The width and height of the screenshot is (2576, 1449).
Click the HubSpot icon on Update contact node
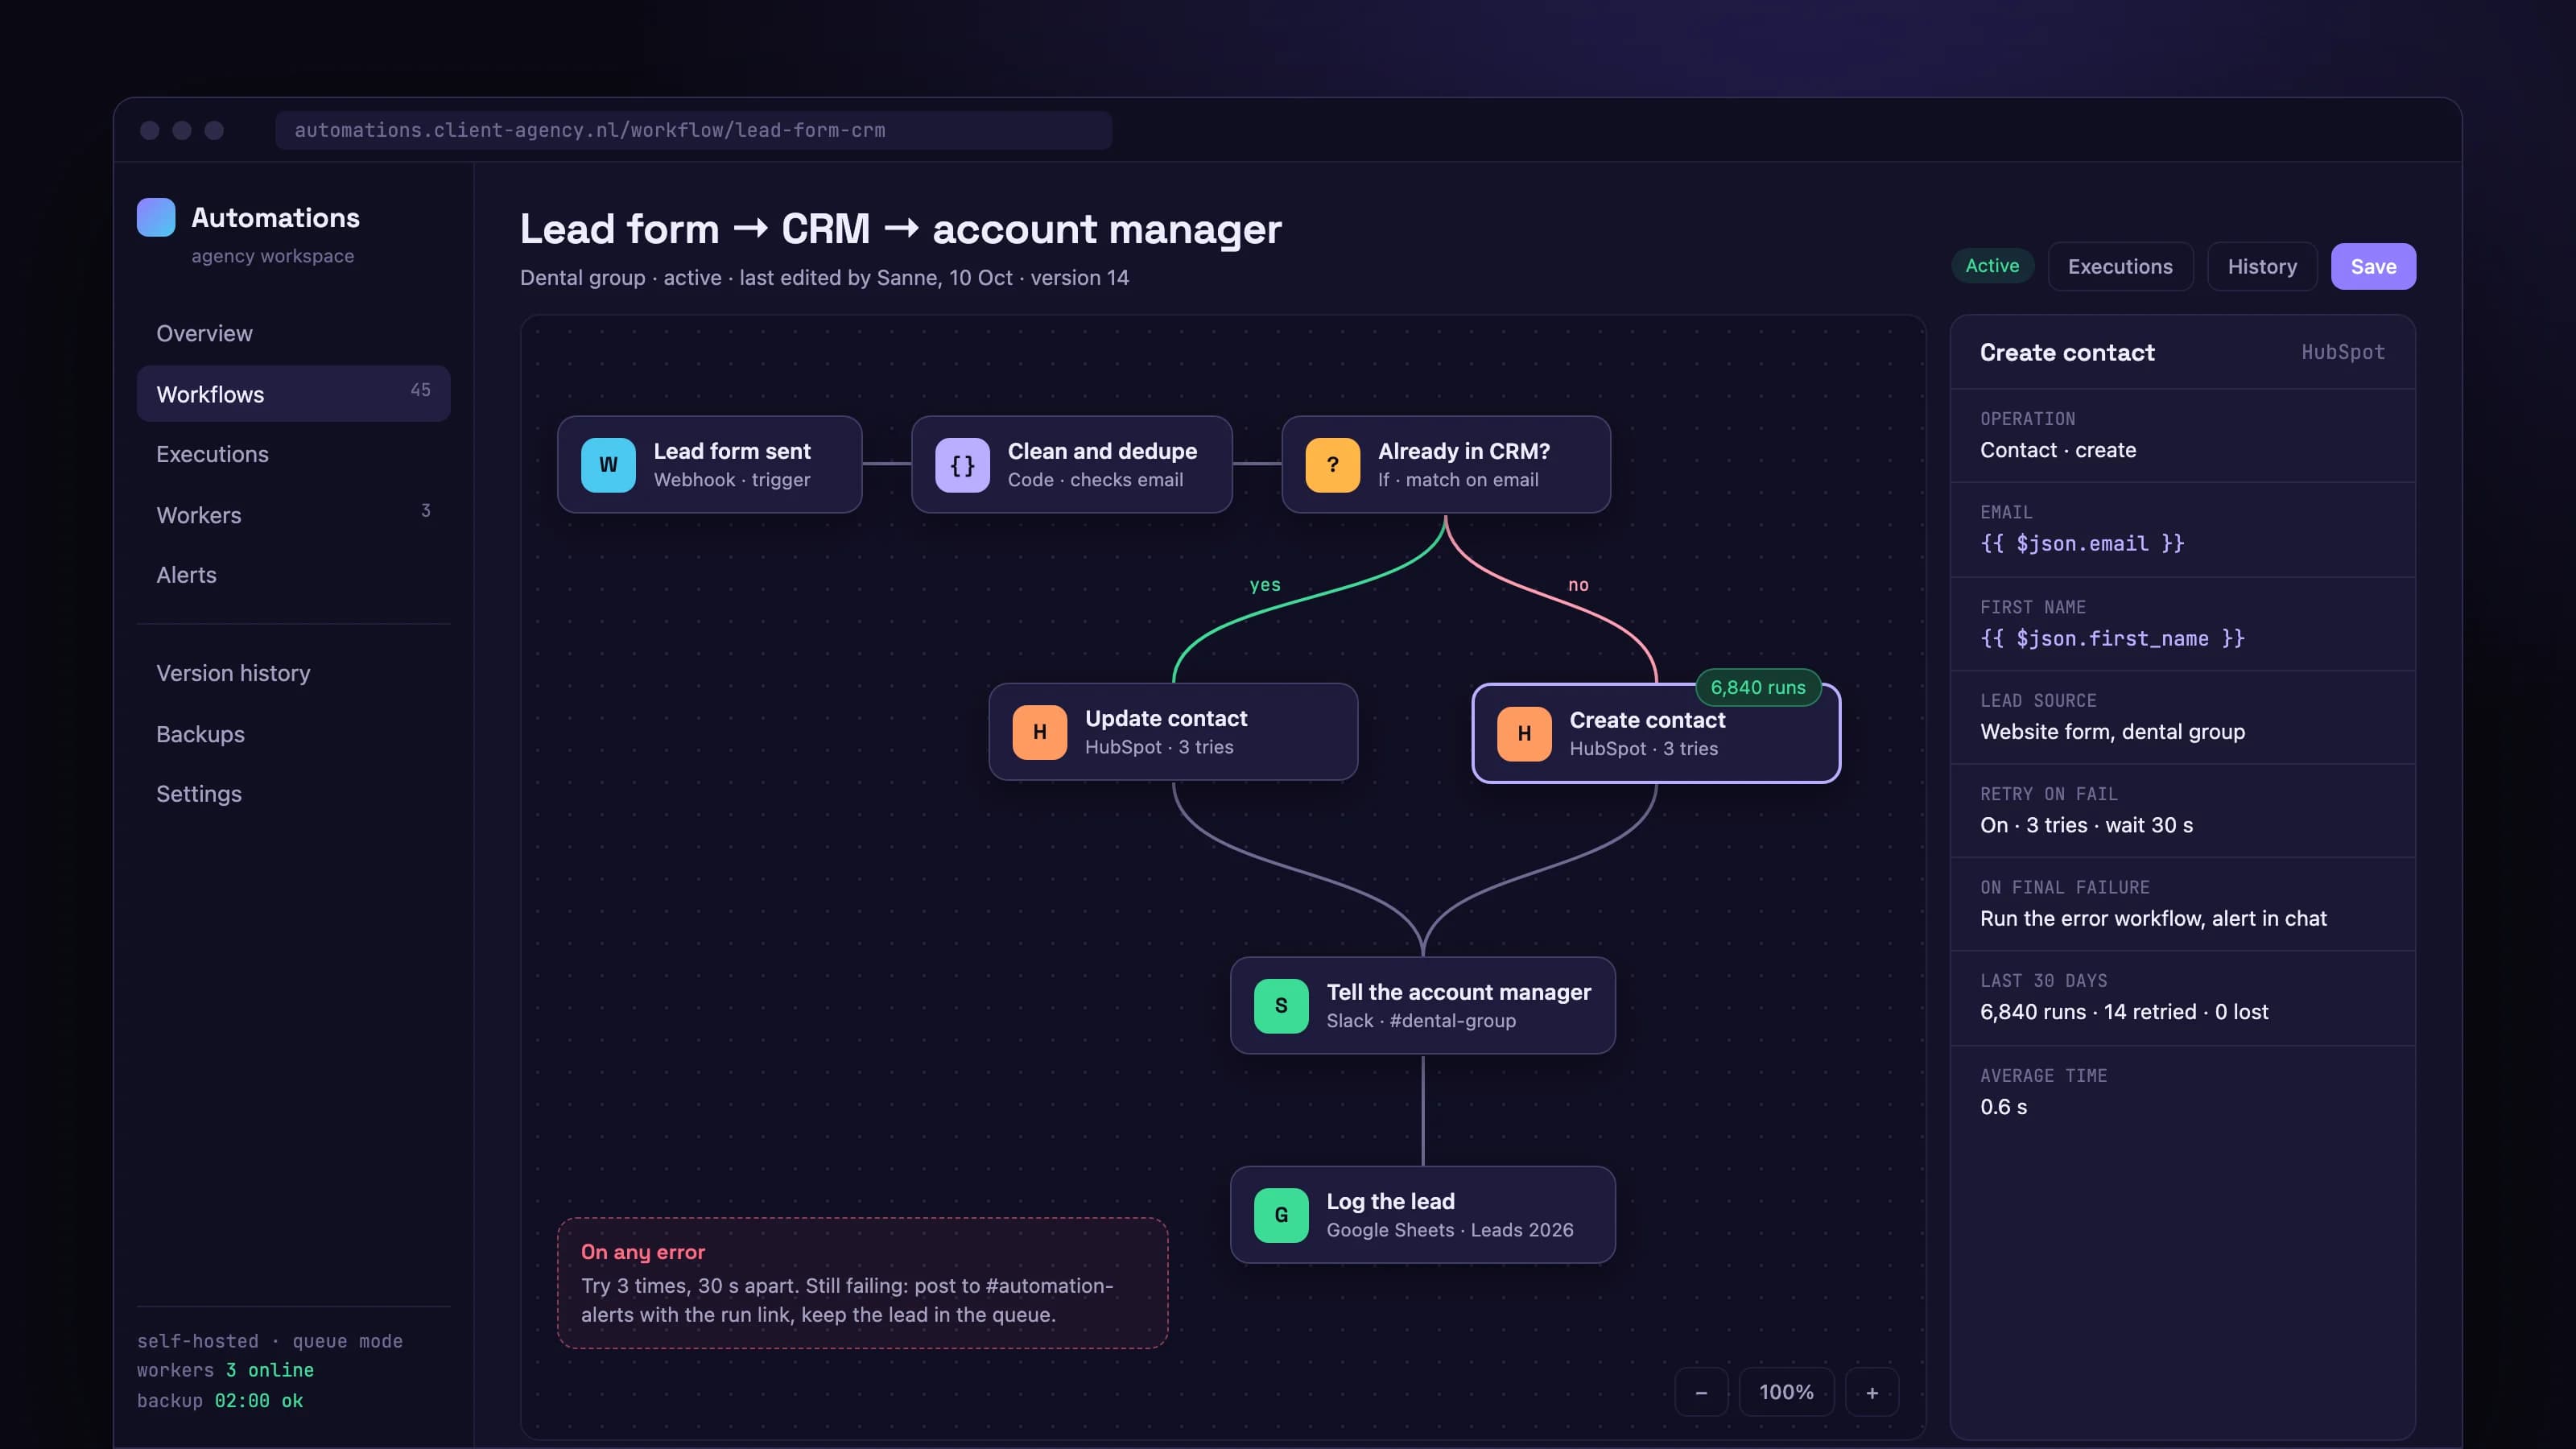(1039, 732)
